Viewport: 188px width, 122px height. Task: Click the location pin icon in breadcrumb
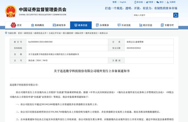6,33
